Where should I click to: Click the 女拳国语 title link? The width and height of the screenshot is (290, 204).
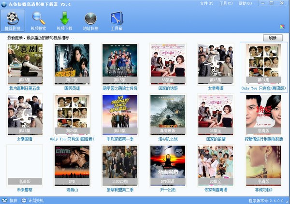coord(25,139)
